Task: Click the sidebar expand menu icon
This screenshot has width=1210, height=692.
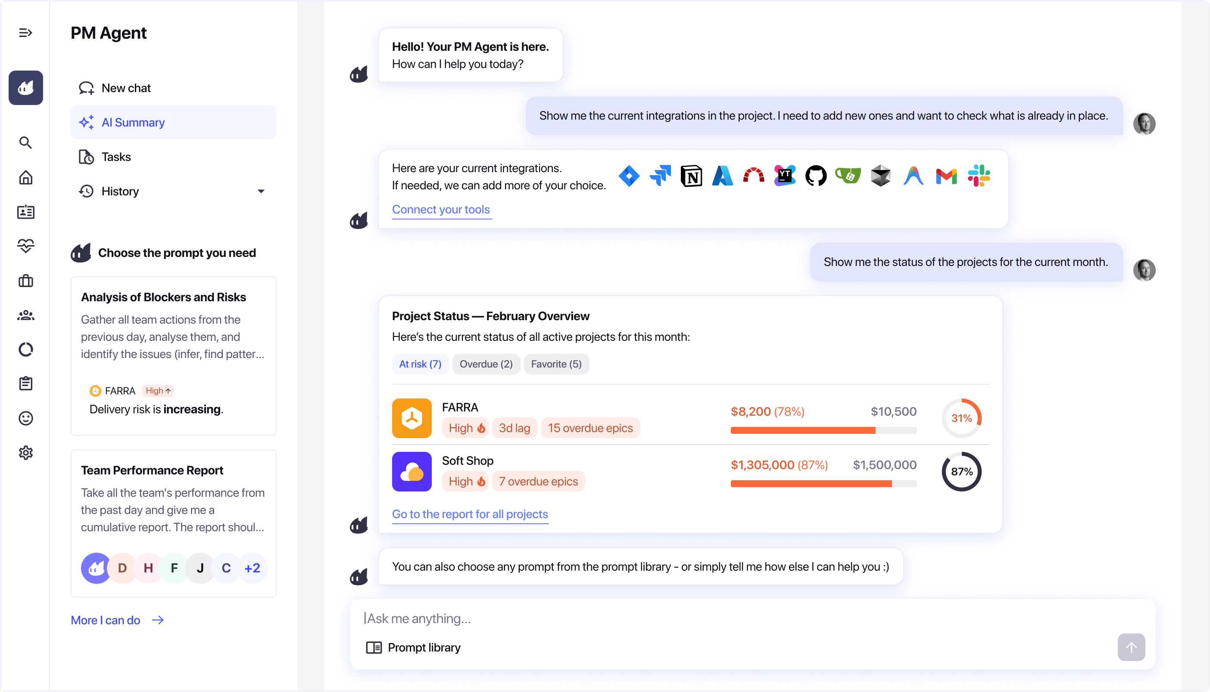Action: tap(26, 33)
